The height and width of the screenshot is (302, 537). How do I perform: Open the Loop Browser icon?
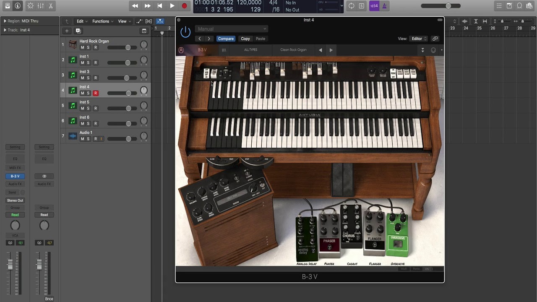click(x=519, y=6)
